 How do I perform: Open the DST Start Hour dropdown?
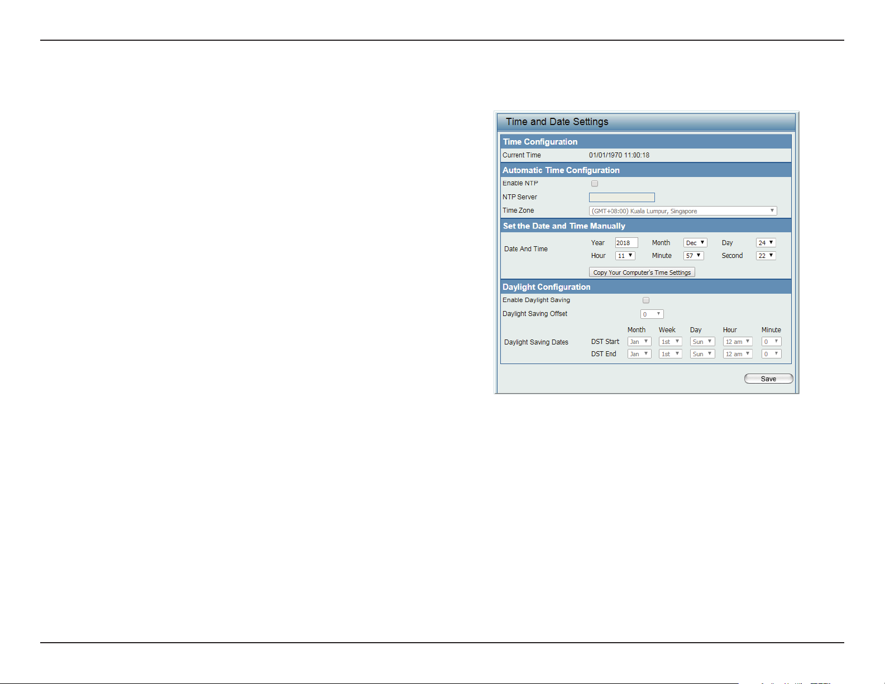(x=738, y=342)
